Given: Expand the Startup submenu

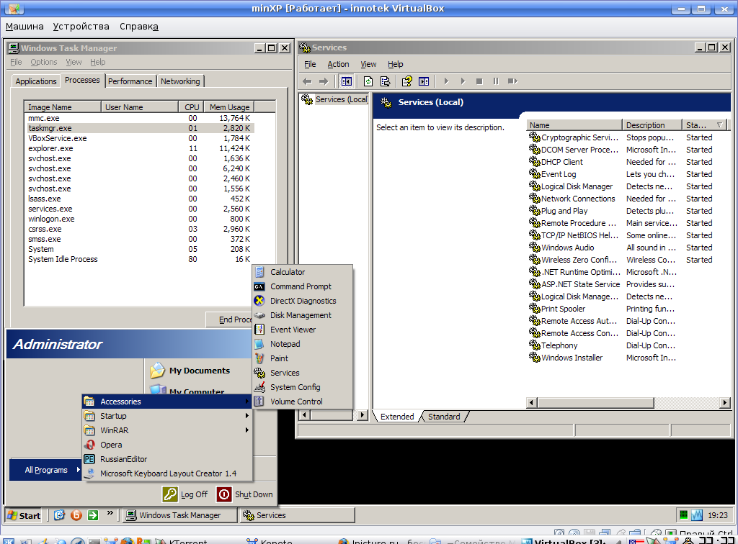Looking at the screenshot, I should click(x=113, y=416).
